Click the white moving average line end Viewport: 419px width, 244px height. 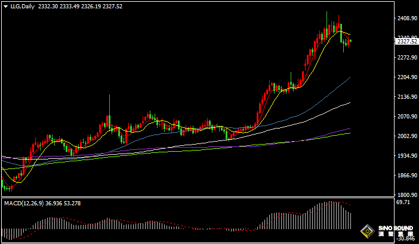pyautogui.click(x=349, y=102)
